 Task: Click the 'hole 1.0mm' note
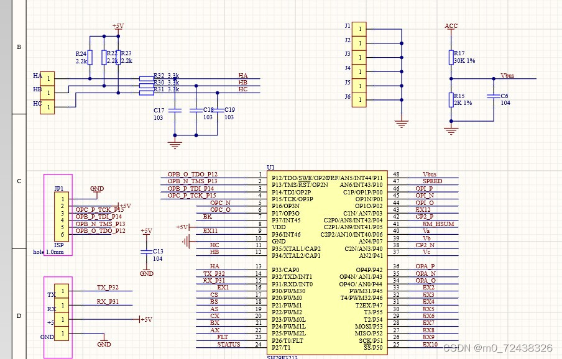click(48, 252)
